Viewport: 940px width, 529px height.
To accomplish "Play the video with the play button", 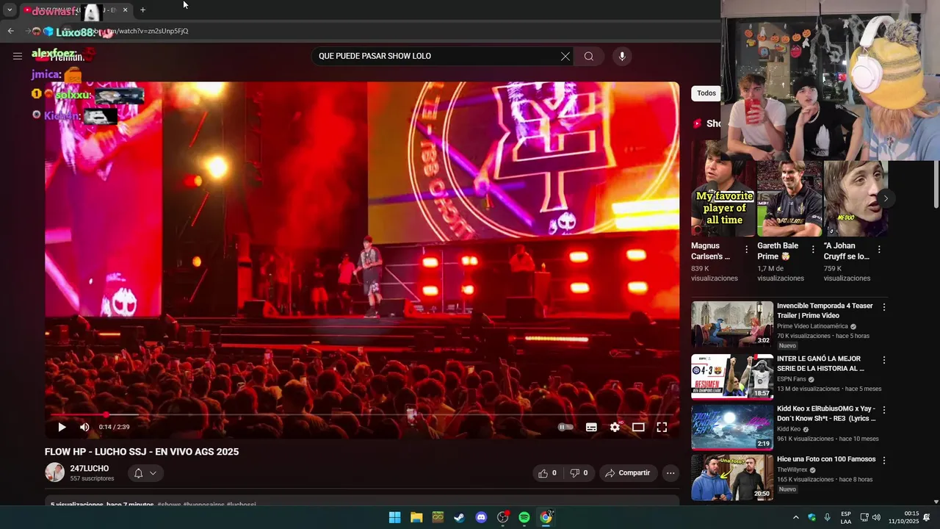I will click(x=62, y=427).
